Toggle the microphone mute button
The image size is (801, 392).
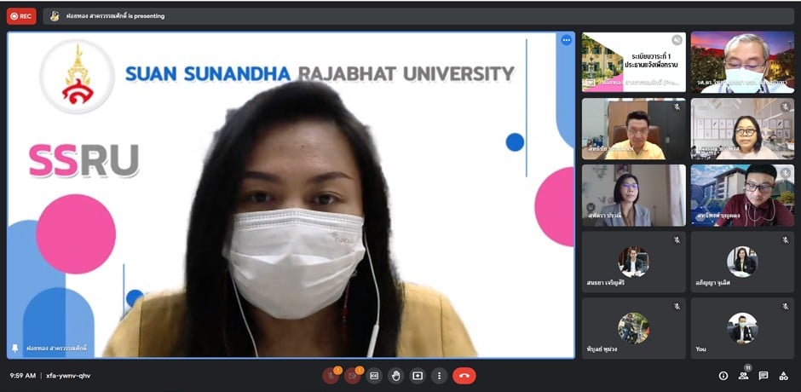click(x=331, y=376)
